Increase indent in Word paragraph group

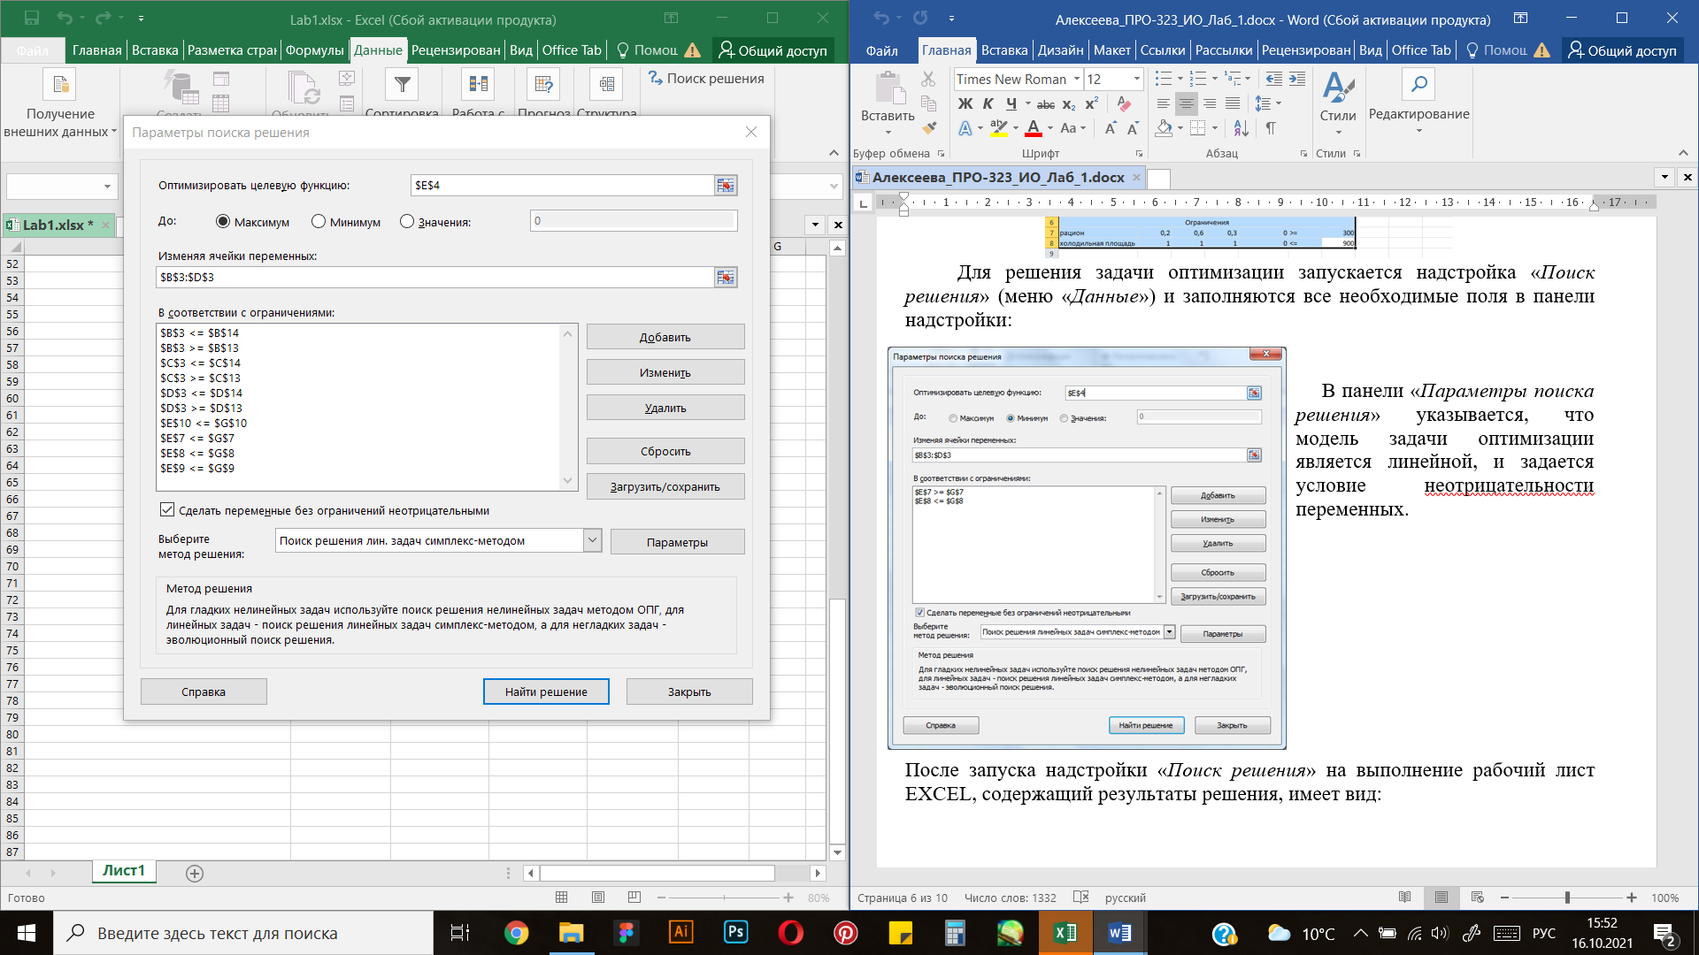pyautogui.click(x=1297, y=79)
